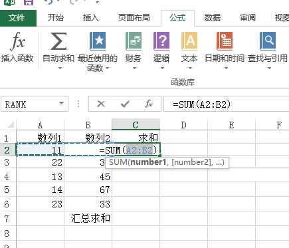The image size is (289, 248).
Task: Click cell B7 with text 汇总求和
Action: 88,218
